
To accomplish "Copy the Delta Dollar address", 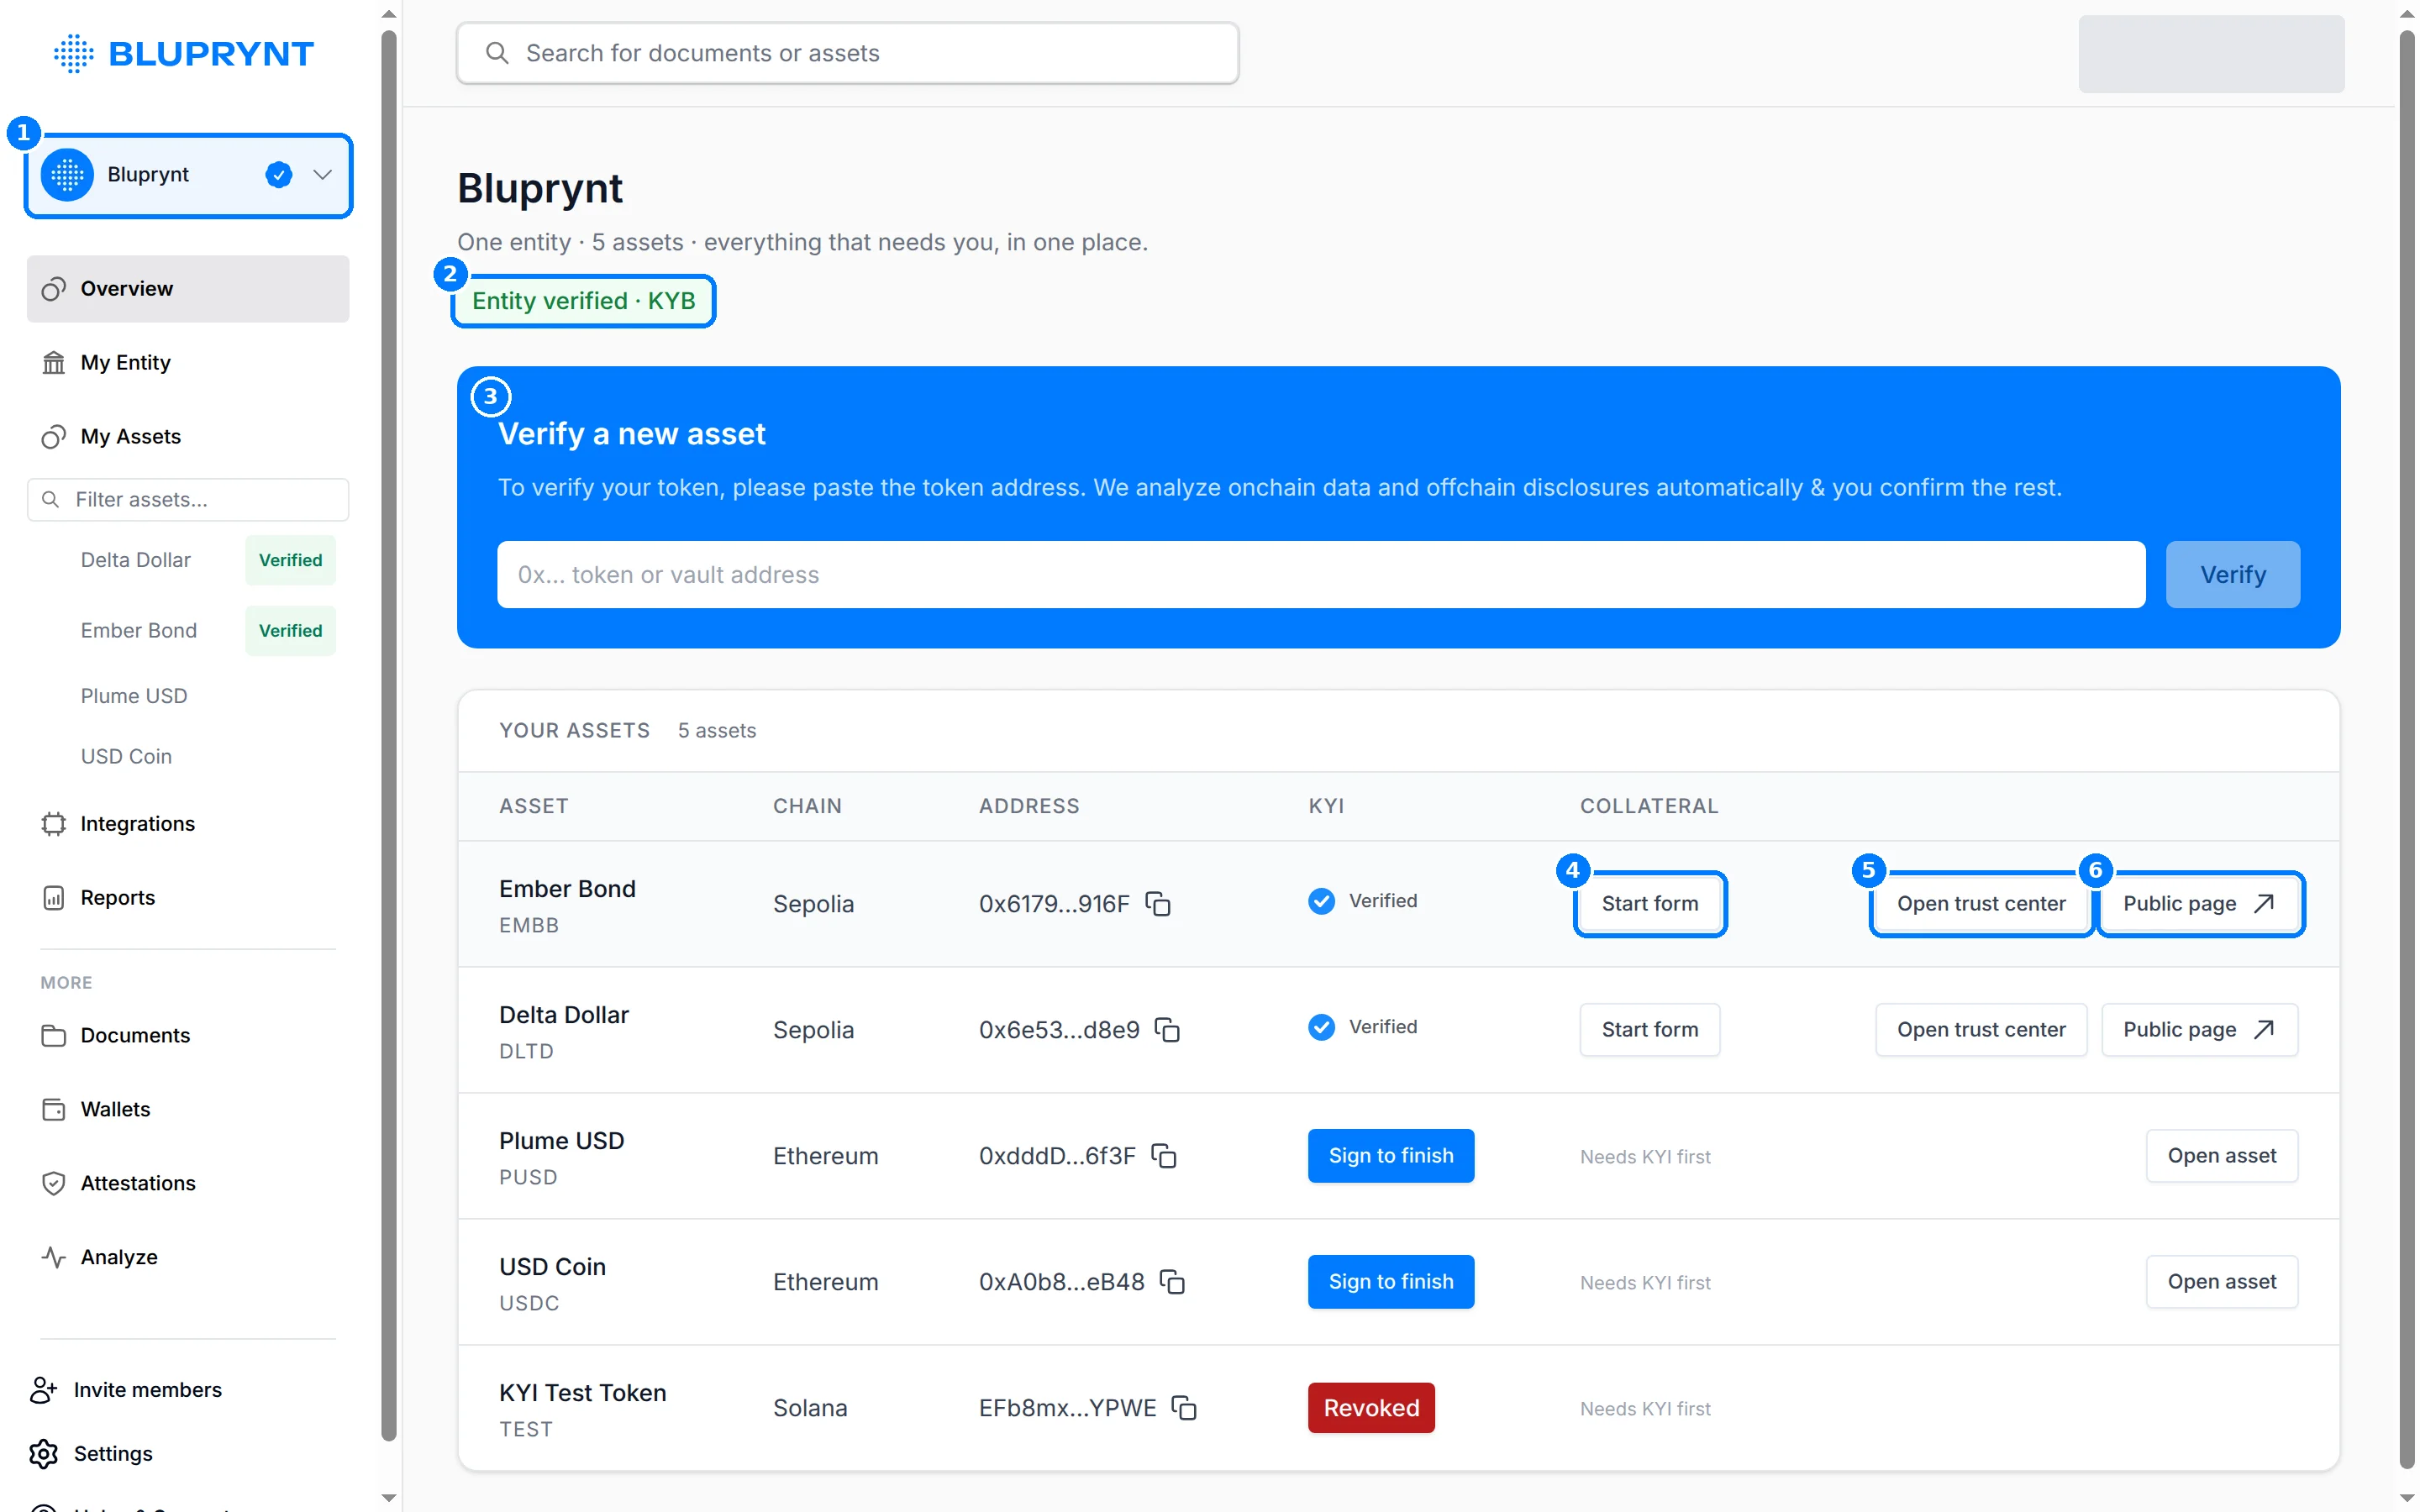I will coord(1168,1029).
